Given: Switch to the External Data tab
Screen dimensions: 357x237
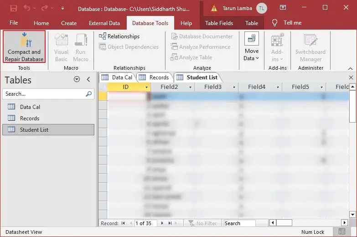Looking at the screenshot, I should pyautogui.click(x=104, y=23).
